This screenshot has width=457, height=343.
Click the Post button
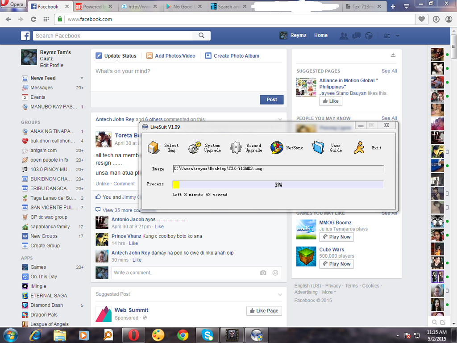pos(272,100)
